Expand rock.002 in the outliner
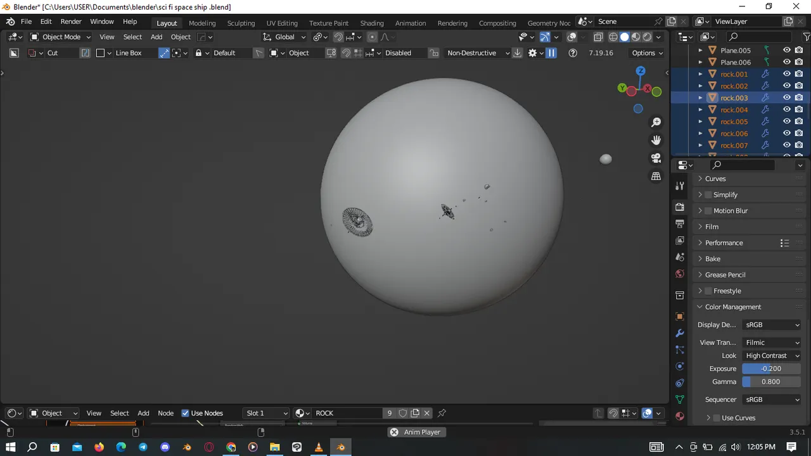The image size is (811, 456). [700, 86]
